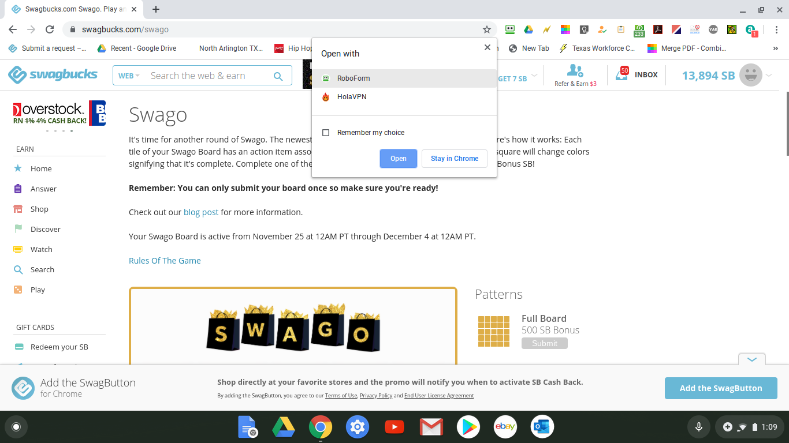This screenshot has width=789, height=443.
Task: Click the Refer & Earn people icon
Action: [575, 70]
